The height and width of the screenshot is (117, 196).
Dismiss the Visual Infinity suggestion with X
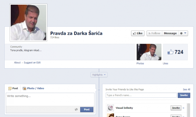[183, 108]
